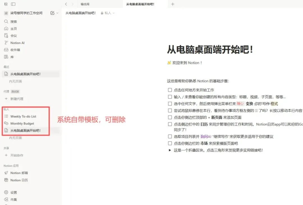The width and height of the screenshot is (303, 205).
Task: Click the 最近 section header
Action: 6,67
